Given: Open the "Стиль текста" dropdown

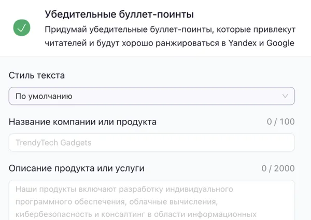Looking at the screenshot, I should (151, 96).
